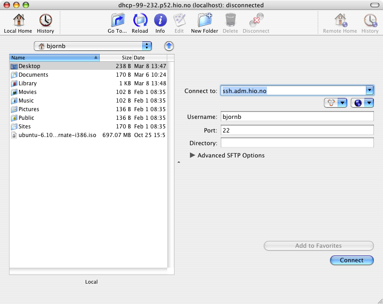The image size is (383, 304).
Task: Open the local History icon
Action: point(45,20)
